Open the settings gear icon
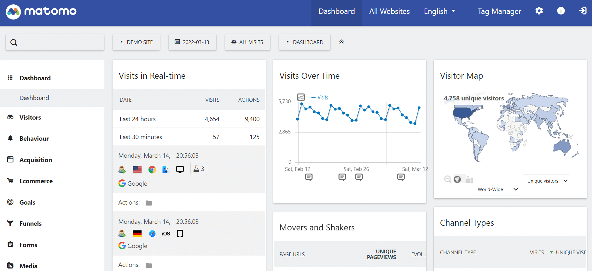 [539, 11]
